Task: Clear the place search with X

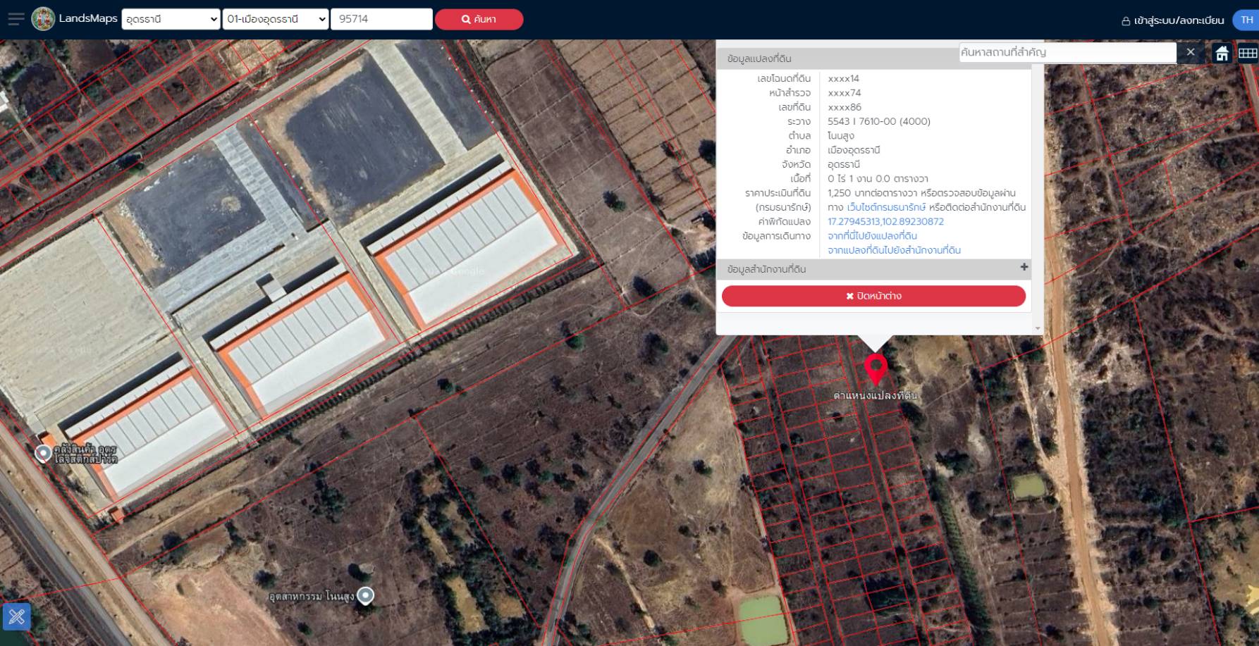Action: 1190,52
